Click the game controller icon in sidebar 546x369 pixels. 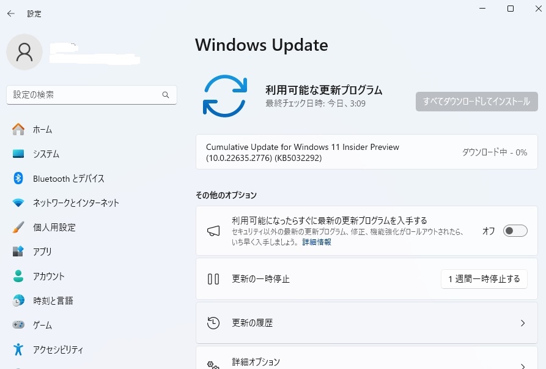[x=18, y=325]
